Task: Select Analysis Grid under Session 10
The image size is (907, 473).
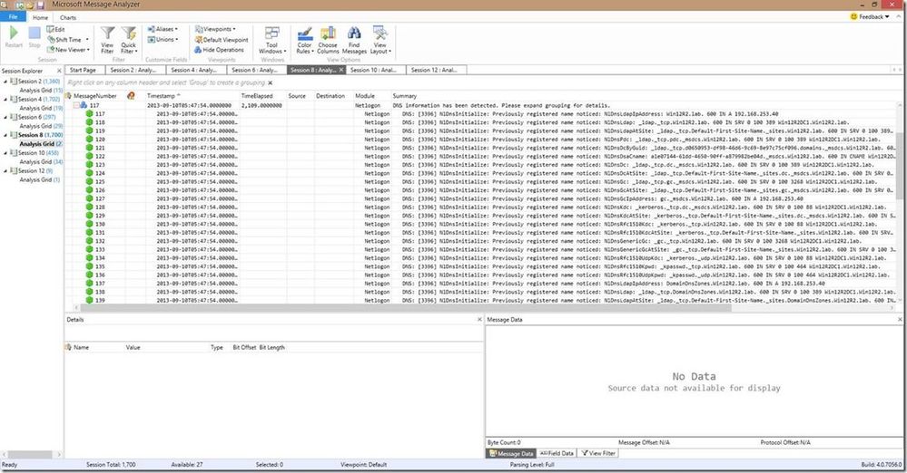Action: coord(41,162)
